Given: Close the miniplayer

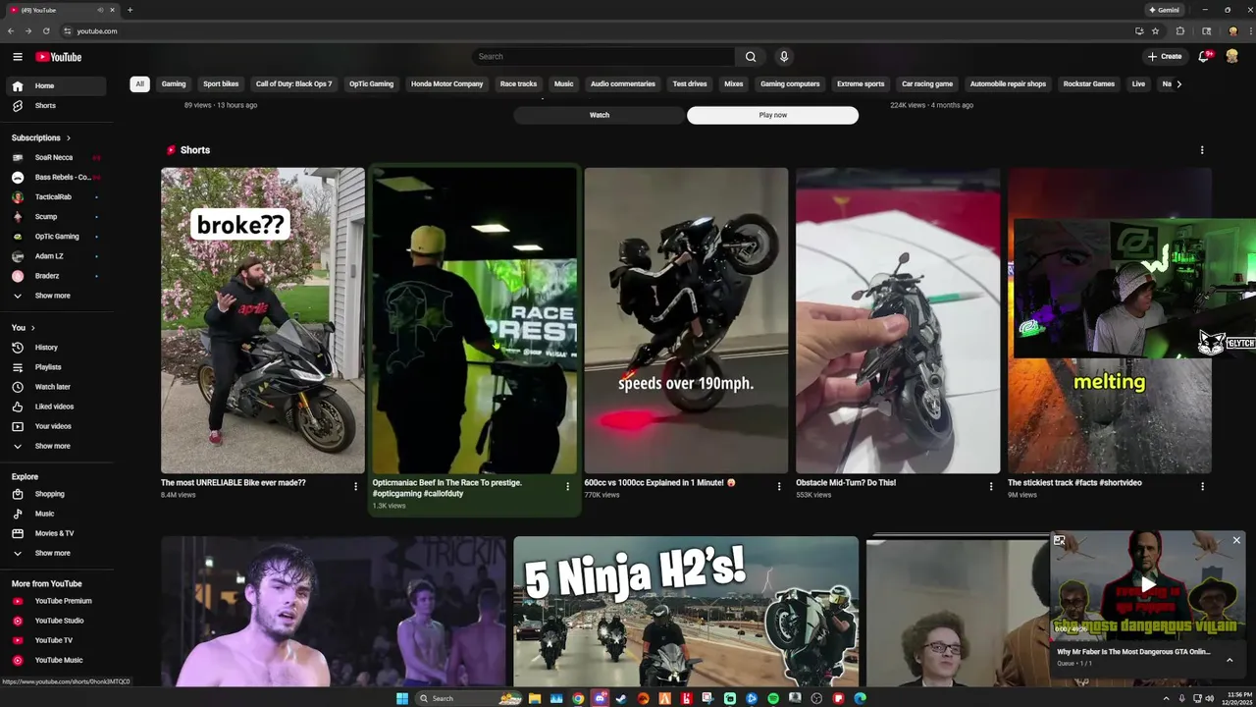Looking at the screenshot, I should (1236, 540).
